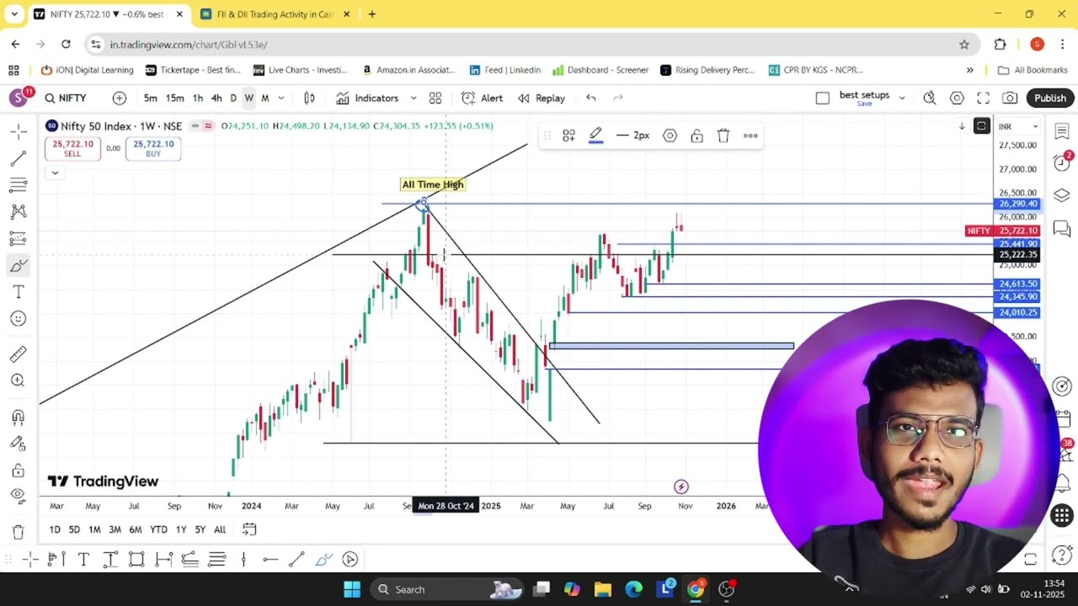The image size is (1078, 606).
Task: Undo the last chart action
Action: click(x=591, y=98)
